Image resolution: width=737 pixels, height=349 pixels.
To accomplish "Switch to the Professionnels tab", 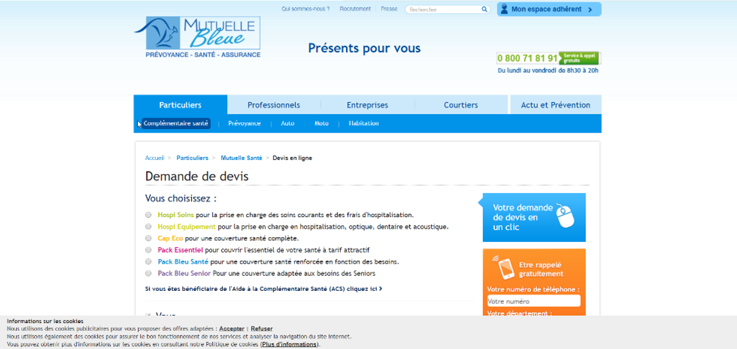I will coord(273,105).
